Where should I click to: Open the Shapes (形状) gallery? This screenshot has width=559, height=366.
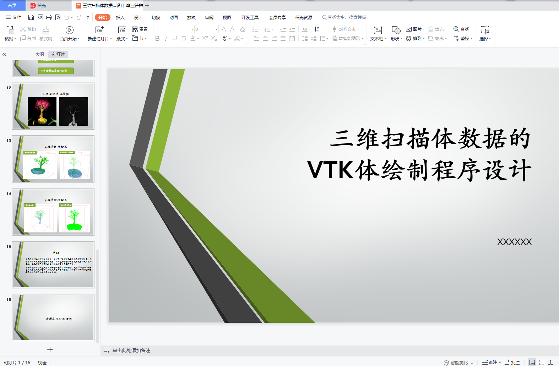pos(396,34)
